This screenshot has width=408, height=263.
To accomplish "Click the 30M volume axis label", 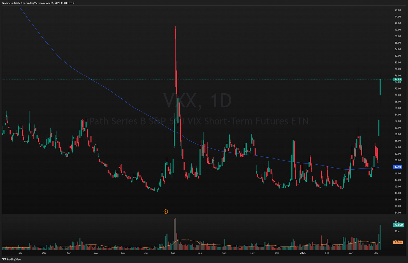I will [x=397, y=222].
